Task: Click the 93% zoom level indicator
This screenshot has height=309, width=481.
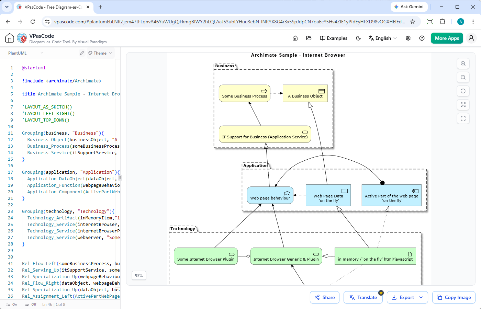Action: tap(139, 275)
